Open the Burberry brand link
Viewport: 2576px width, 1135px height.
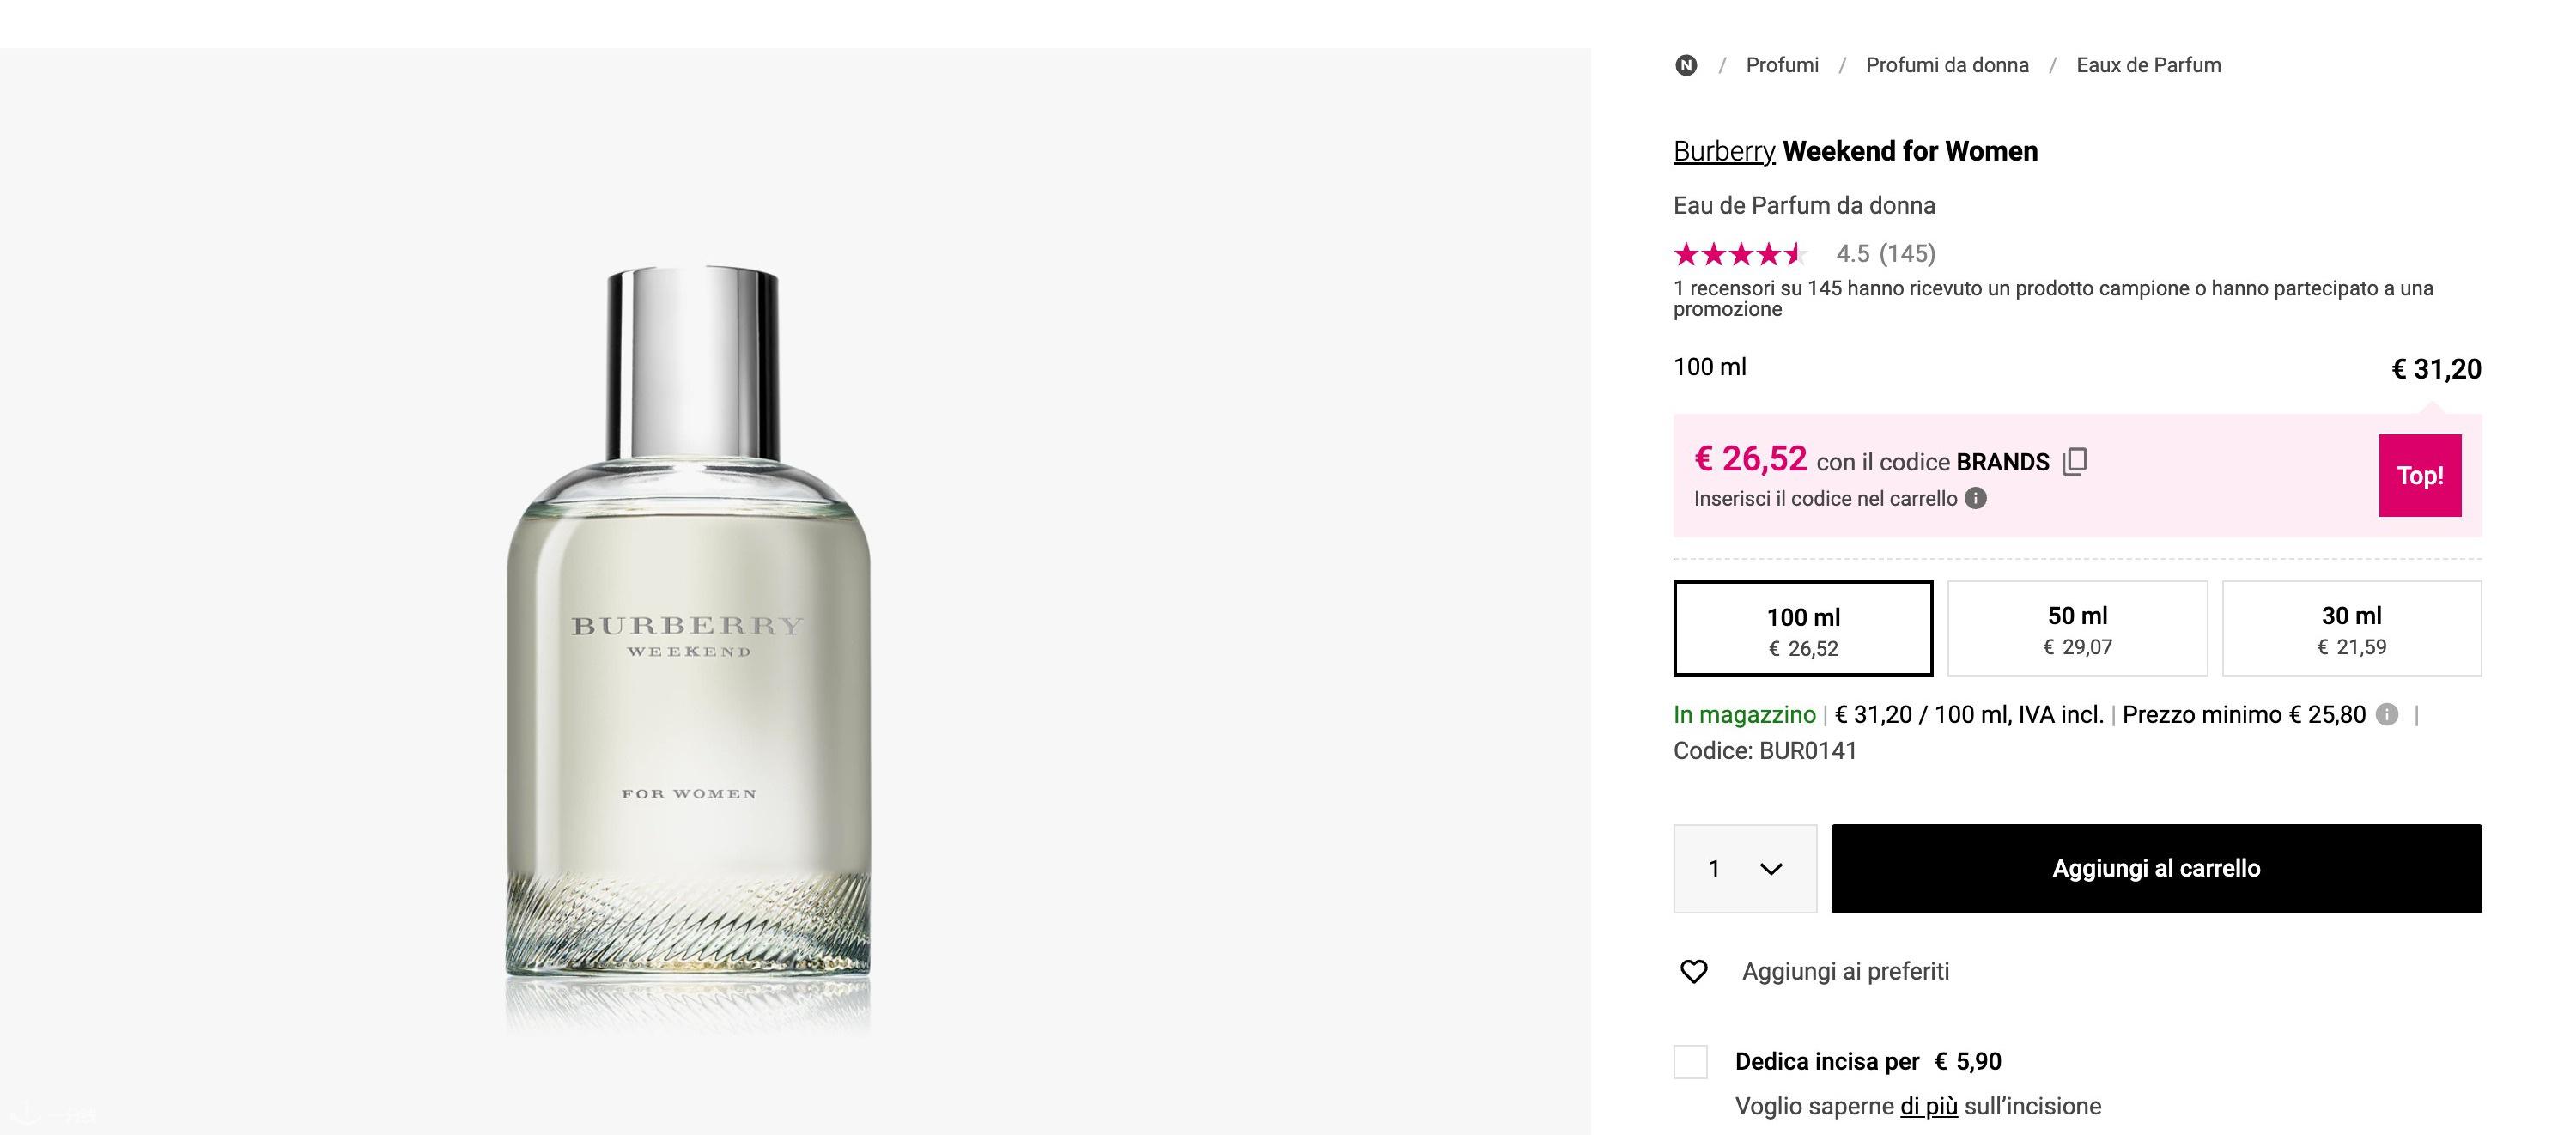click(1724, 151)
